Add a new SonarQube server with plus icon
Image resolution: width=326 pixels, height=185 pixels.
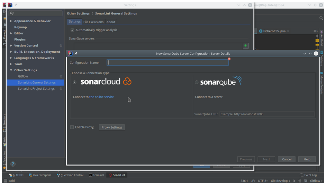tap(246, 46)
